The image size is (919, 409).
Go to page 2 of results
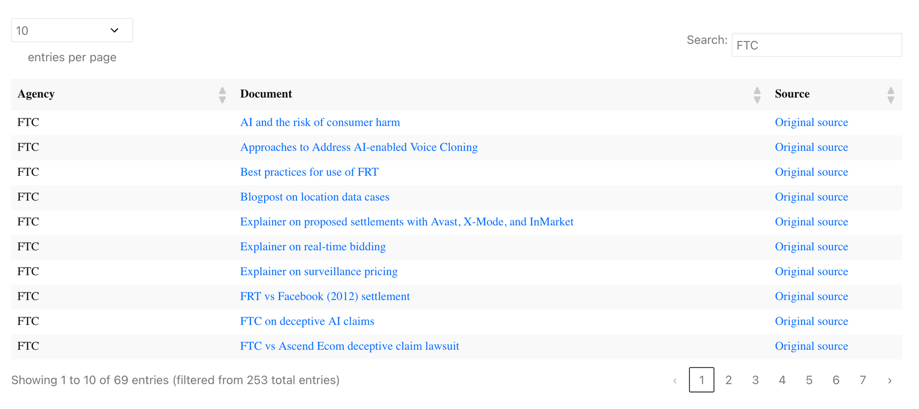point(728,380)
